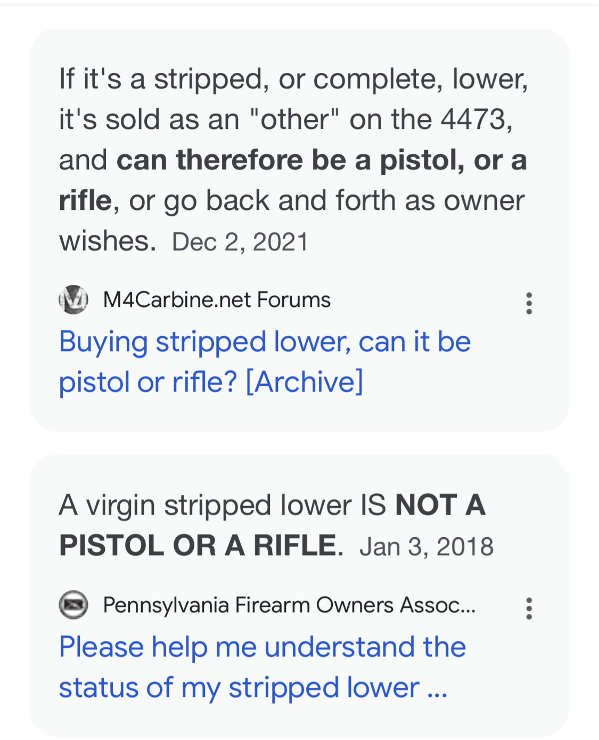The height and width of the screenshot is (740, 599).
Task: Click "pistol or rifle?" in the first result title
Action: pos(147,382)
